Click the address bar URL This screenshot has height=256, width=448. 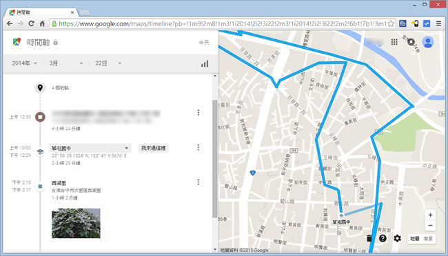tap(223, 23)
